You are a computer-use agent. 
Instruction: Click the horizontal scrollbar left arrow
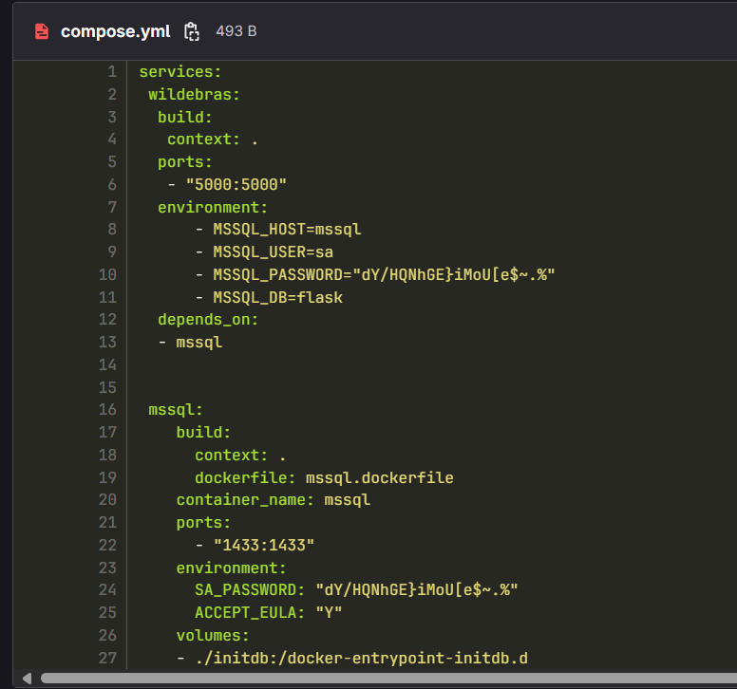(x=26, y=678)
